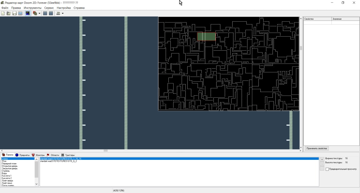Click the panel type list scroll-down arrow
360x193 pixels.
click(36, 184)
